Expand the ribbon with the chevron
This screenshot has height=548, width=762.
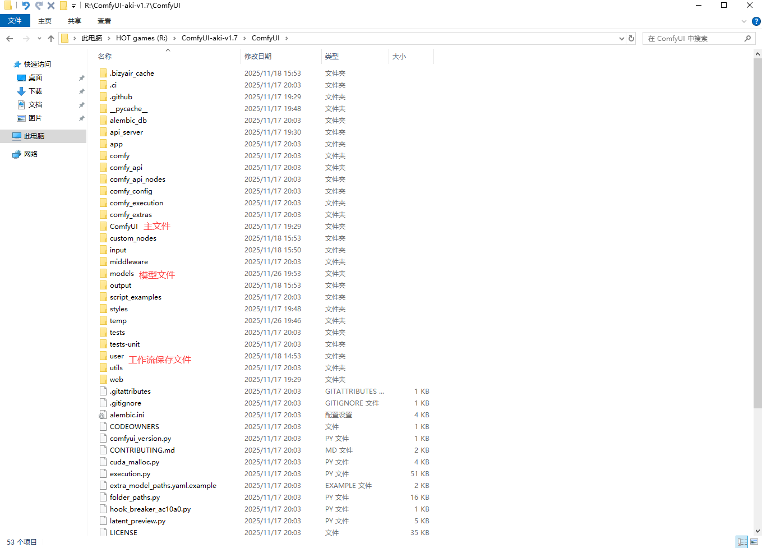click(x=744, y=21)
